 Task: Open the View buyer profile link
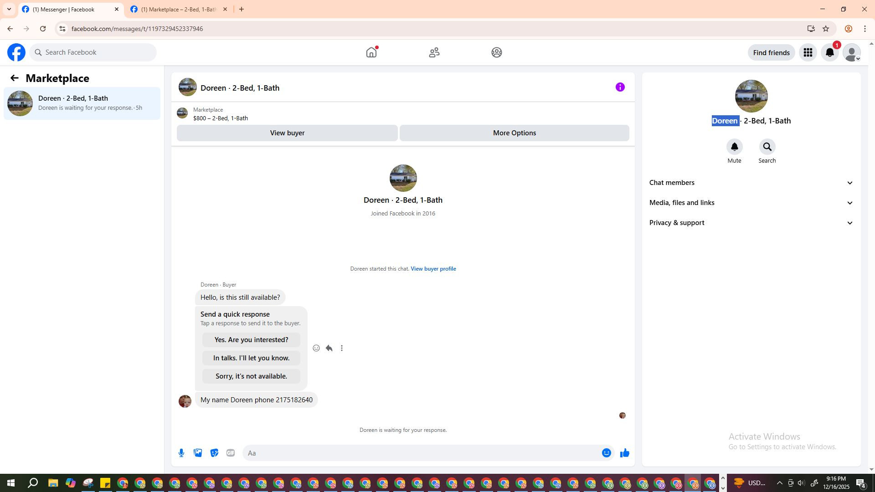tap(433, 269)
